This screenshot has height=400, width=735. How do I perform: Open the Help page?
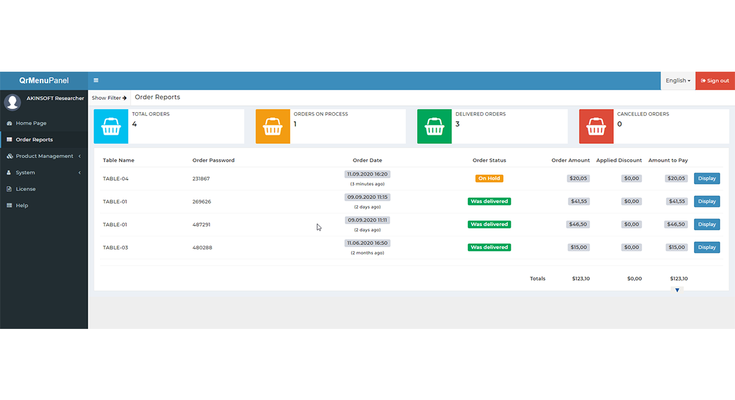point(44,206)
